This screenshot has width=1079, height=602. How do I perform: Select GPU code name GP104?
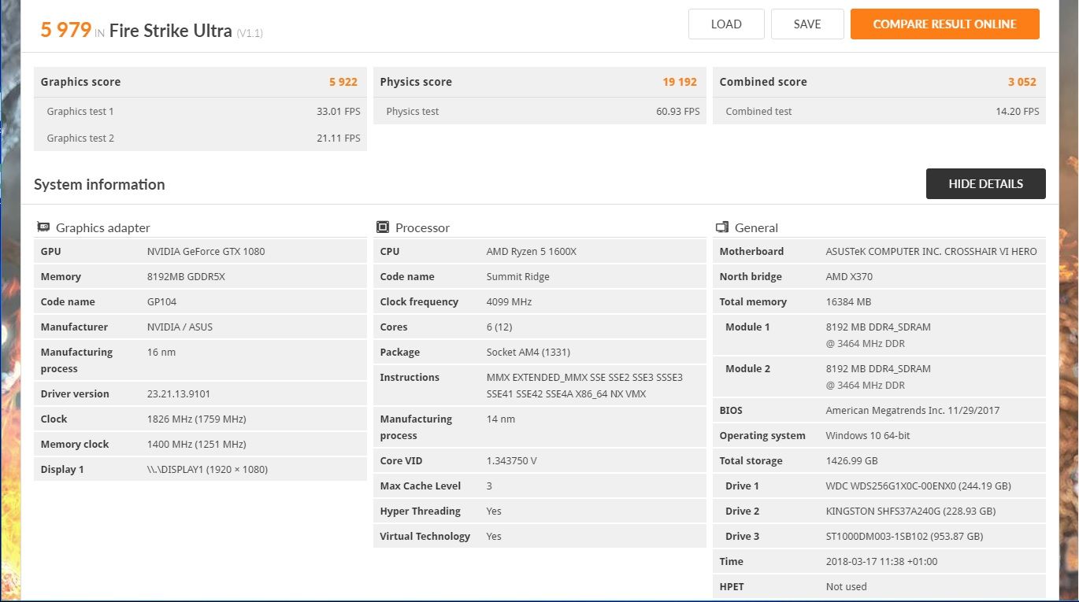pos(161,302)
